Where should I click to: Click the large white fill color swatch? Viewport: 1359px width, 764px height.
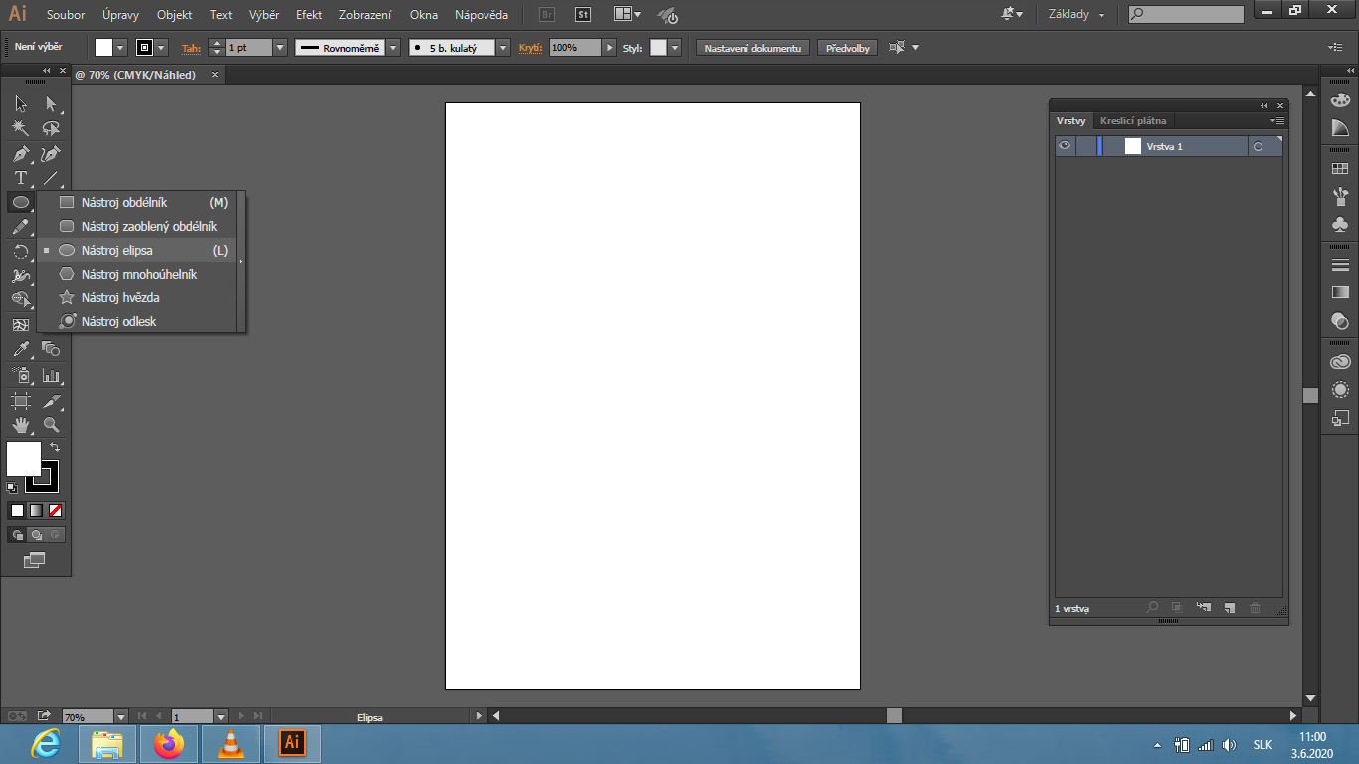pyautogui.click(x=22, y=458)
